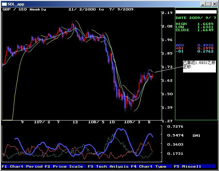Click the 107/ 2 time axis label

click(x=42, y=122)
